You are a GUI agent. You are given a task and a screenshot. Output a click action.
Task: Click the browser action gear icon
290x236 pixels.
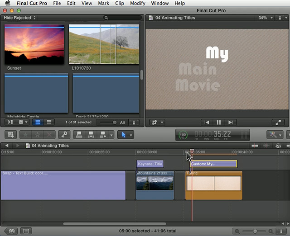point(21,122)
